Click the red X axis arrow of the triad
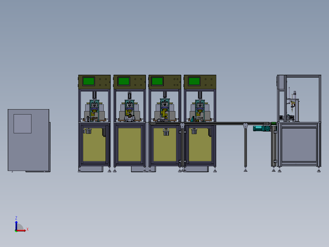Screen dimensions: 329x247 pos(21,230)
